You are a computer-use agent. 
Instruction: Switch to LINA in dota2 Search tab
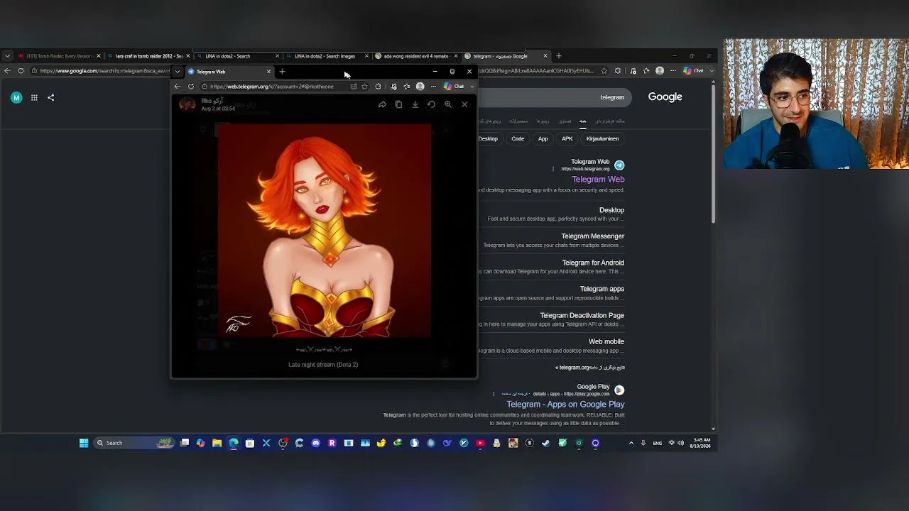(x=238, y=56)
